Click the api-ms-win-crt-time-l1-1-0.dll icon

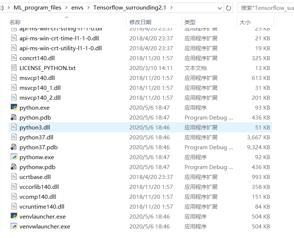click(14, 38)
